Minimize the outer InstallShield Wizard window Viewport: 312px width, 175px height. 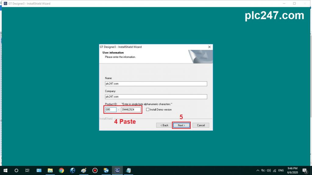coord(284,4)
